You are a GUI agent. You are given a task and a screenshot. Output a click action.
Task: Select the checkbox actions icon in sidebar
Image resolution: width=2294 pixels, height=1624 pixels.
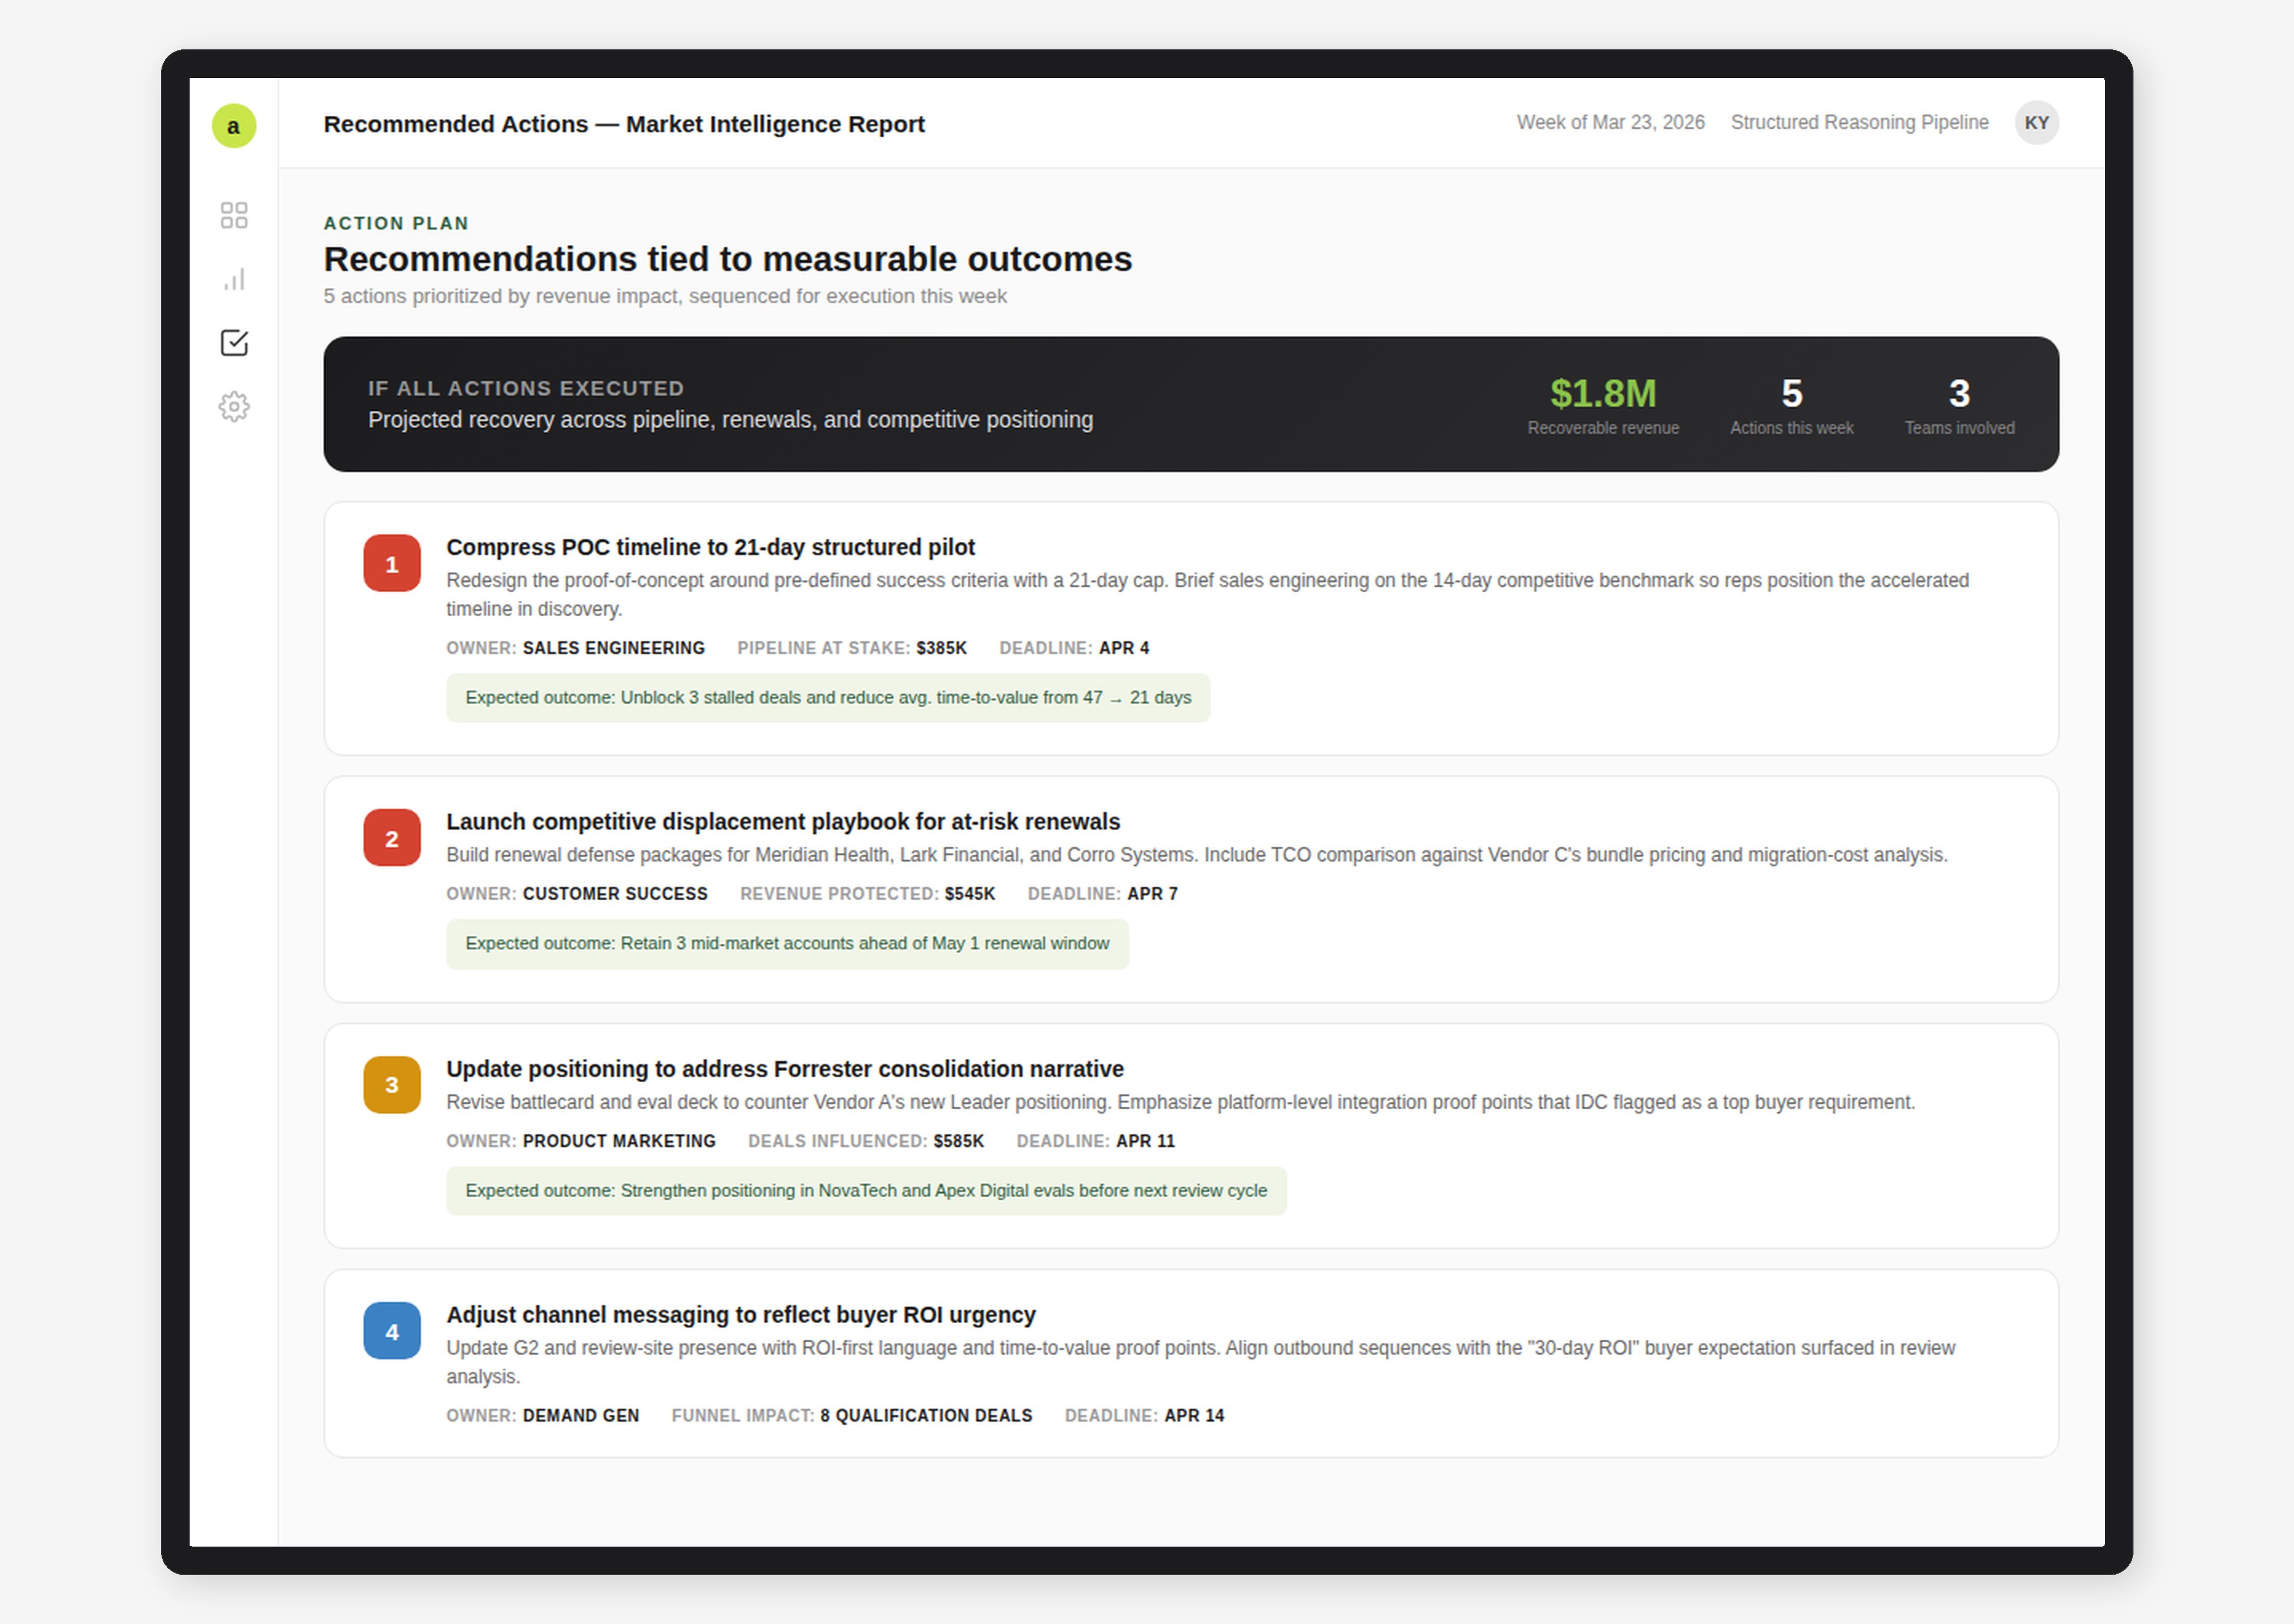(x=233, y=343)
